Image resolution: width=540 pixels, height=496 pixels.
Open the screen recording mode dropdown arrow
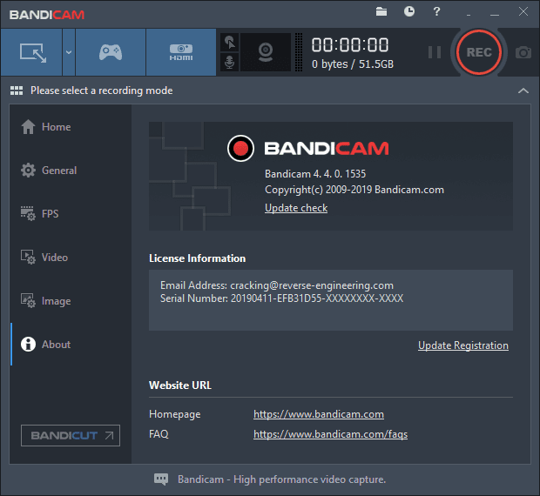69,52
